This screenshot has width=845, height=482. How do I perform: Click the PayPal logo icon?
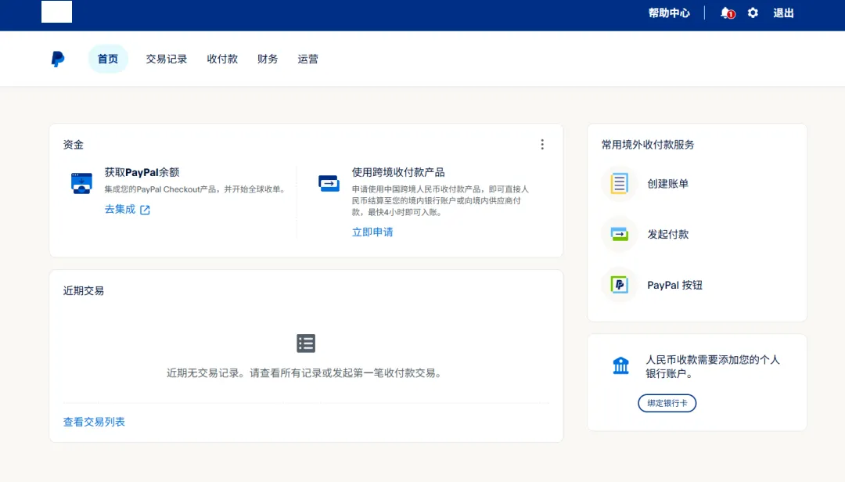pyautogui.click(x=58, y=59)
